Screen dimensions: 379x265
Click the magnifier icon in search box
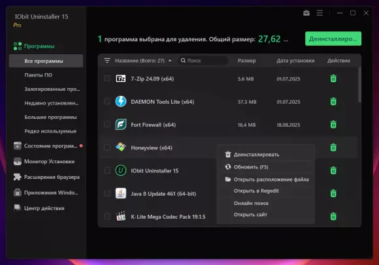183,60
